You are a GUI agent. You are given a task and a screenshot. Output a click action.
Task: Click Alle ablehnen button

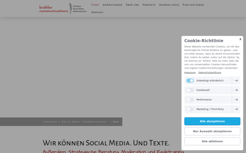coord(212,141)
